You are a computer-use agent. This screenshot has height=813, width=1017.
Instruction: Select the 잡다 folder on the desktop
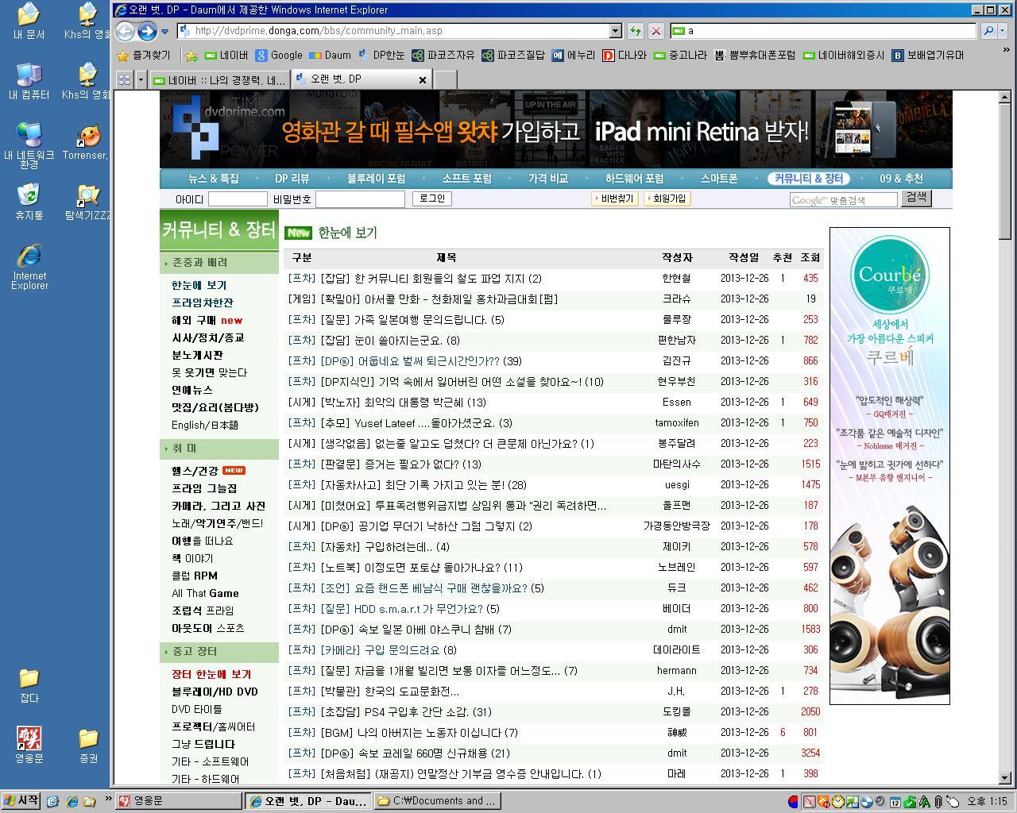click(29, 685)
